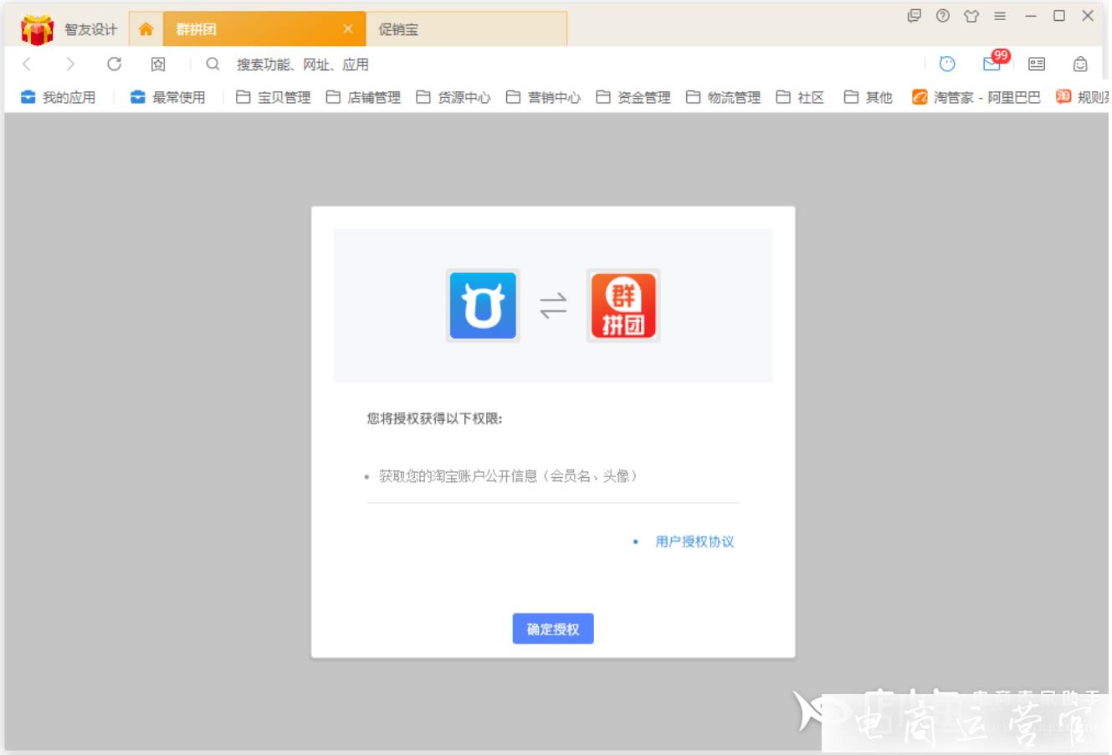Expand the 社区 folder

coord(800,97)
